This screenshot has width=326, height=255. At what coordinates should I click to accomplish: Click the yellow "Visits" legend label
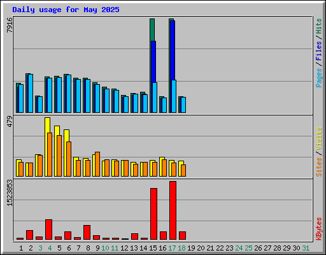tap(319, 138)
